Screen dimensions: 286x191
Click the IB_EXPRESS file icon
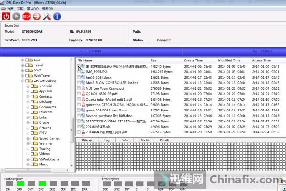[83, 66]
